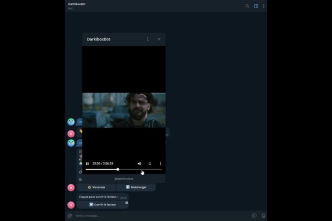This screenshot has height=221, width=332.
Task: Toggle the side panel icon in chat header
Action: [x=256, y=6]
